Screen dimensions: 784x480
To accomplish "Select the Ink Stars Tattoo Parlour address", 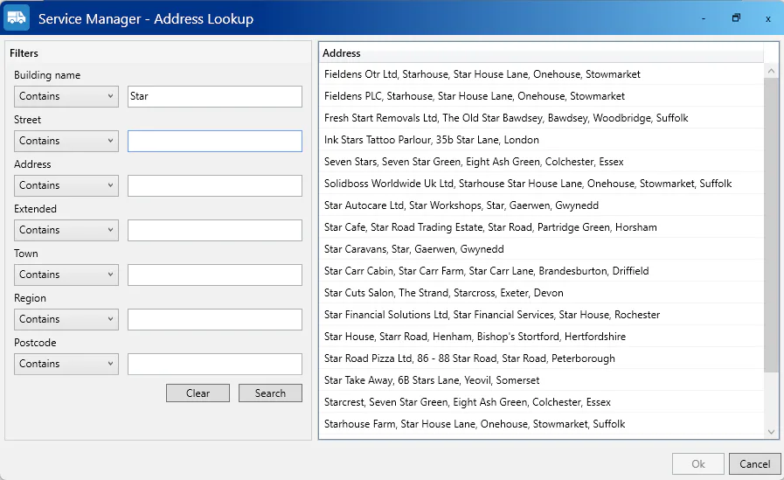I will pyautogui.click(x=542, y=140).
